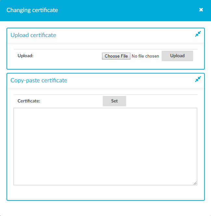Screen dimensions: 211x216
Task: Click the gray Upload button
Action: click(177, 56)
